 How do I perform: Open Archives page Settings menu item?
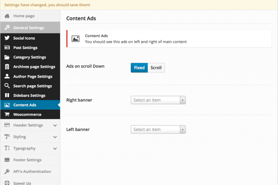(30, 67)
